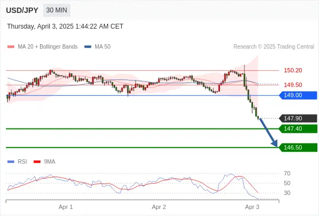Click the blue 149.00 pivot price tag
Viewport: 319px width, 216px height.
point(298,95)
